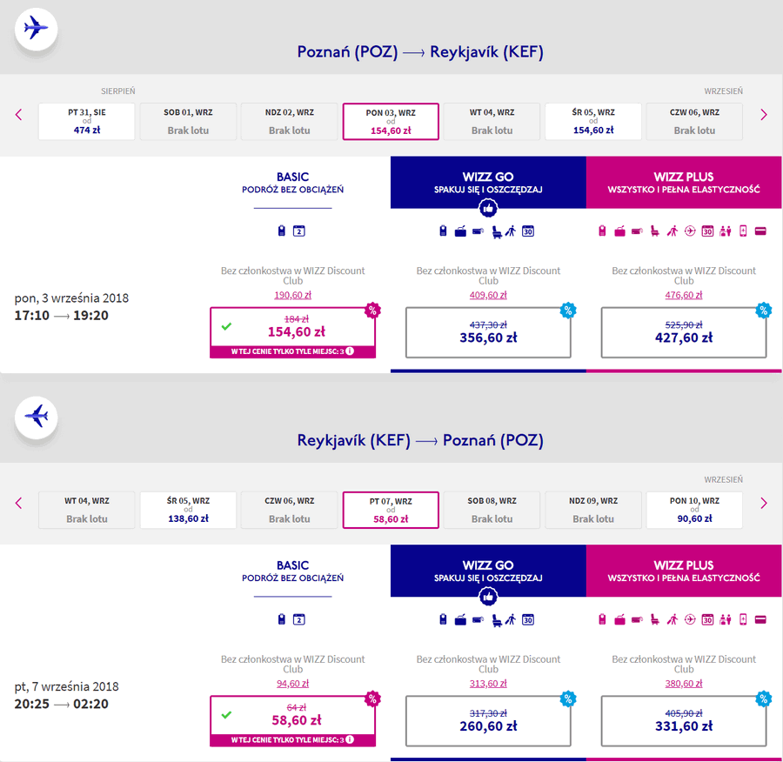Image resolution: width=783 pixels, height=762 pixels.
Task: Click outbound WIZZ GO seat selection icon
Action: pos(497,231)
